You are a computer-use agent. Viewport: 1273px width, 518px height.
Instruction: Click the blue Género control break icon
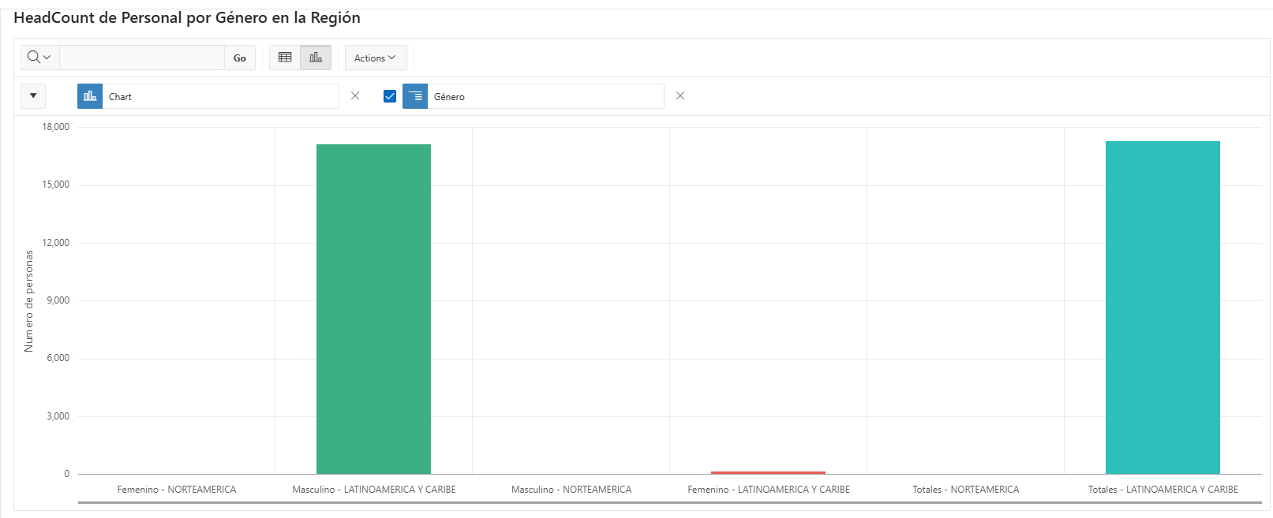[x=415, y=96]
